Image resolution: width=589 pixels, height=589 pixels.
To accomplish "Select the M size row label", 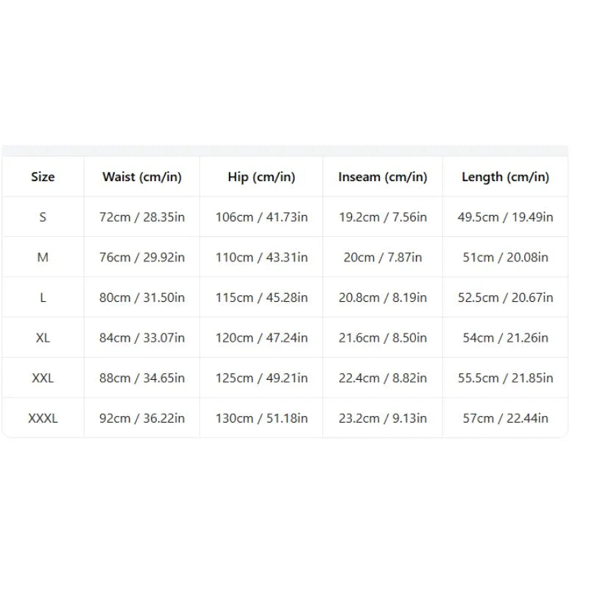I will tap(43, 257).
